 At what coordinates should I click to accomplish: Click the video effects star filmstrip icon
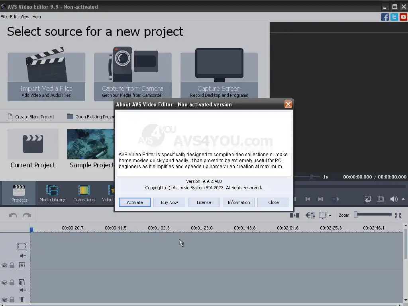point(22,265)
